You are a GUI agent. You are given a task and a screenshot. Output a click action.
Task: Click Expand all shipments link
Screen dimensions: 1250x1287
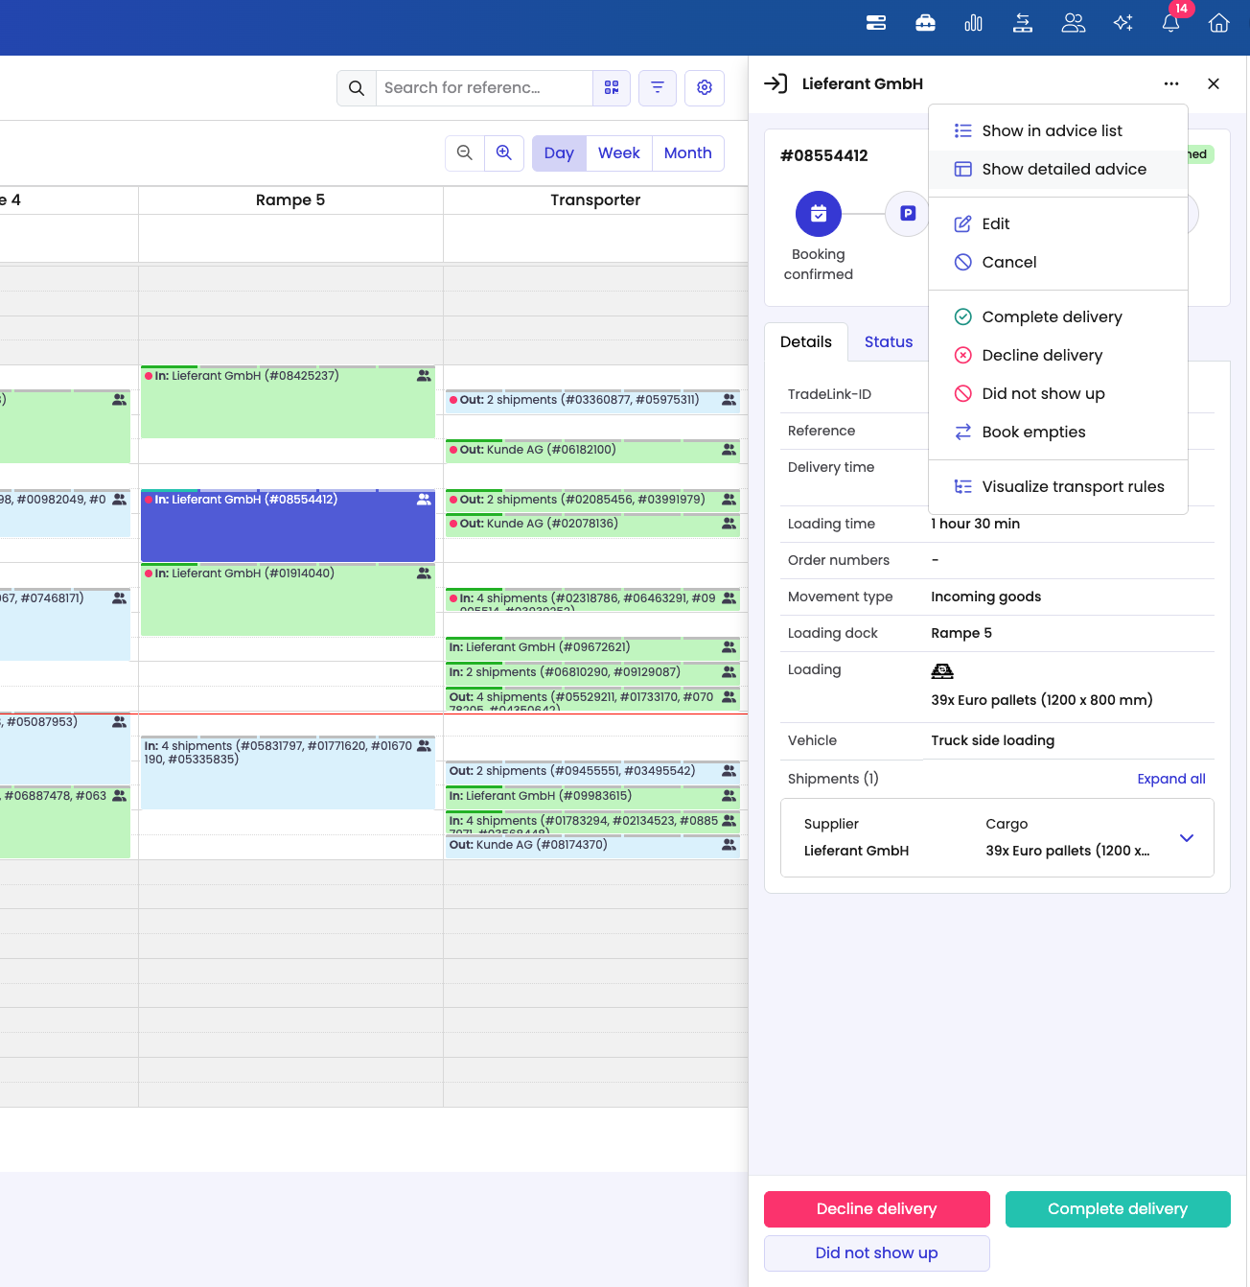point(1171,779)
